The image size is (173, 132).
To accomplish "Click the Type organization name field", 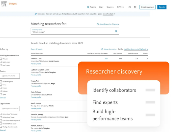I will pyautogui.click(x=10, y=108).
